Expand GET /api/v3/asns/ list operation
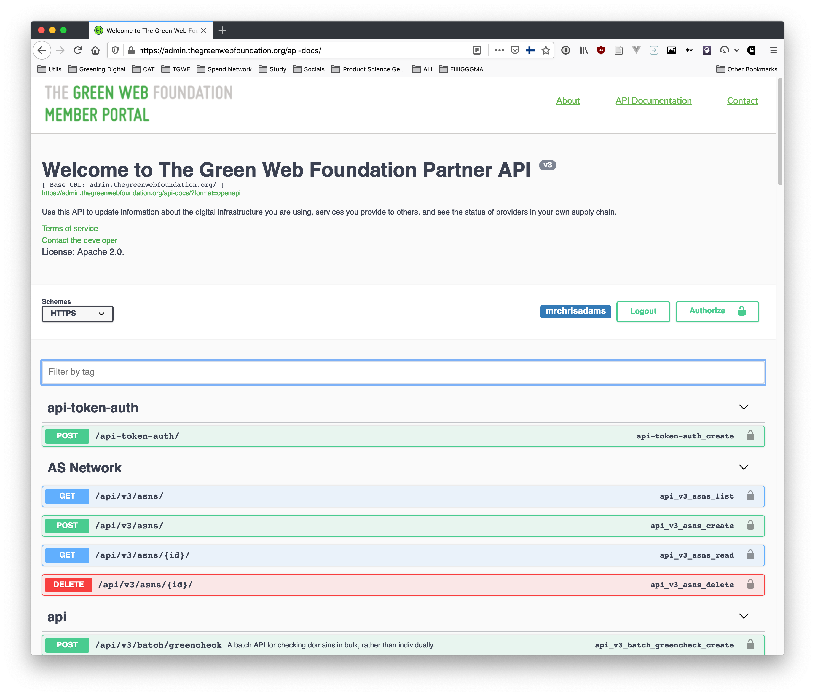The height and width of the screenshot is (696, 815). (403, 496)
